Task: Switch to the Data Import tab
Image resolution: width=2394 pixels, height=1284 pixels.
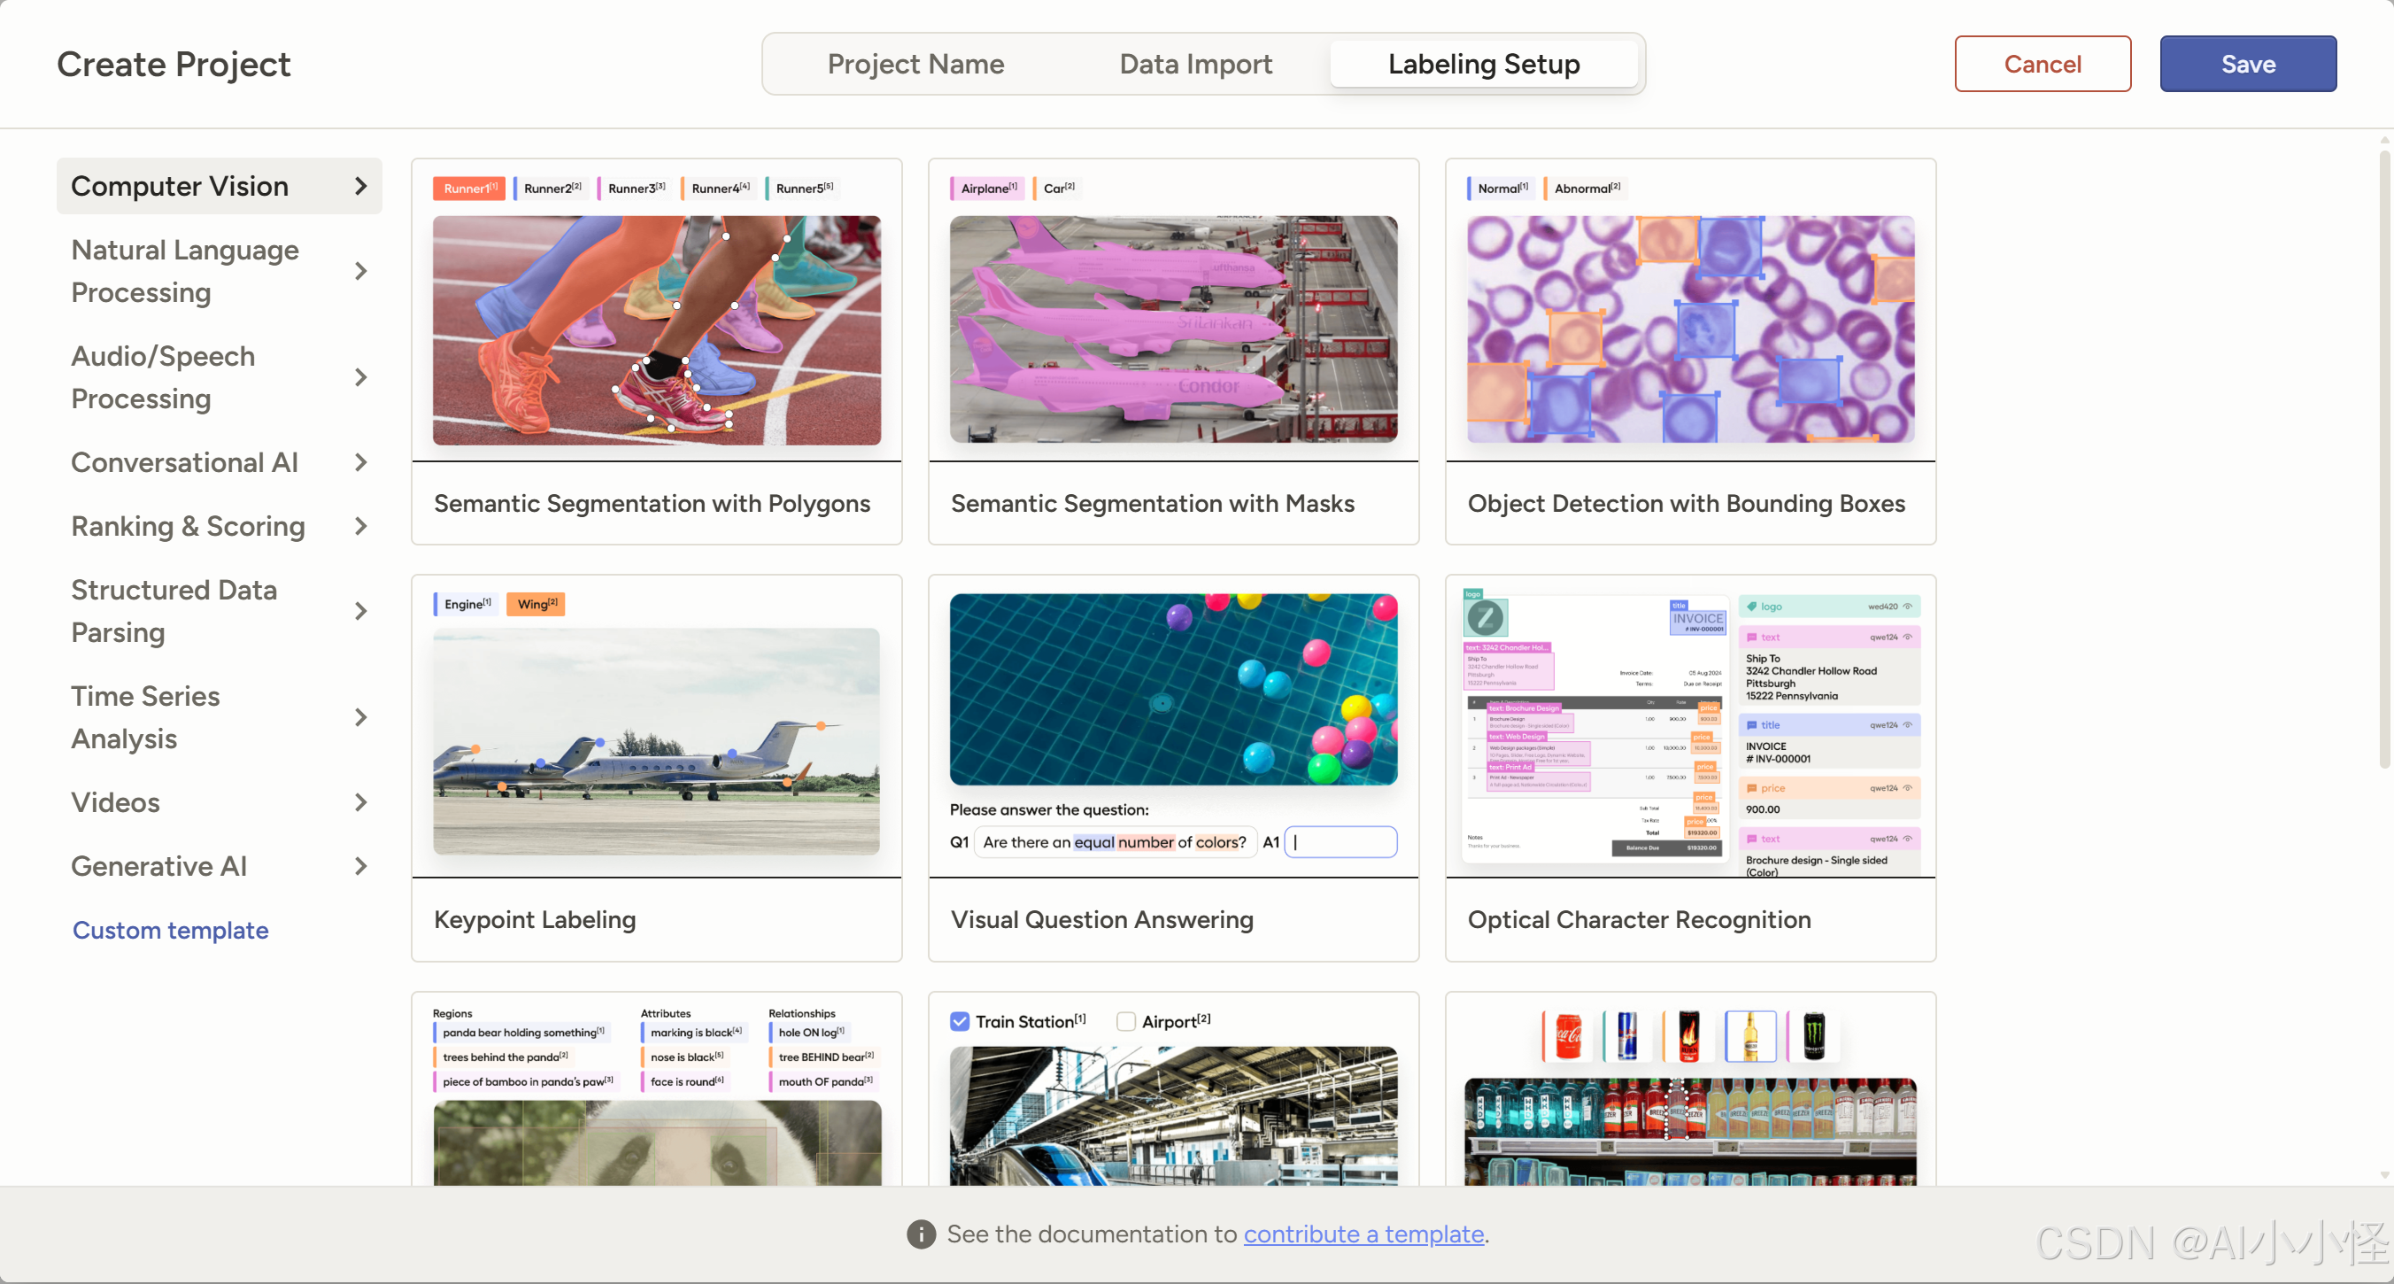Action: coord(1195,63)
